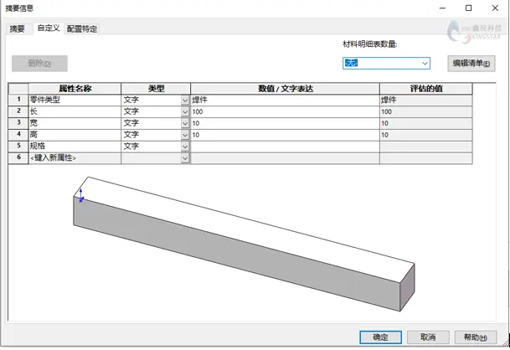Click evaluated value 10 for 高

coord(426,135)
